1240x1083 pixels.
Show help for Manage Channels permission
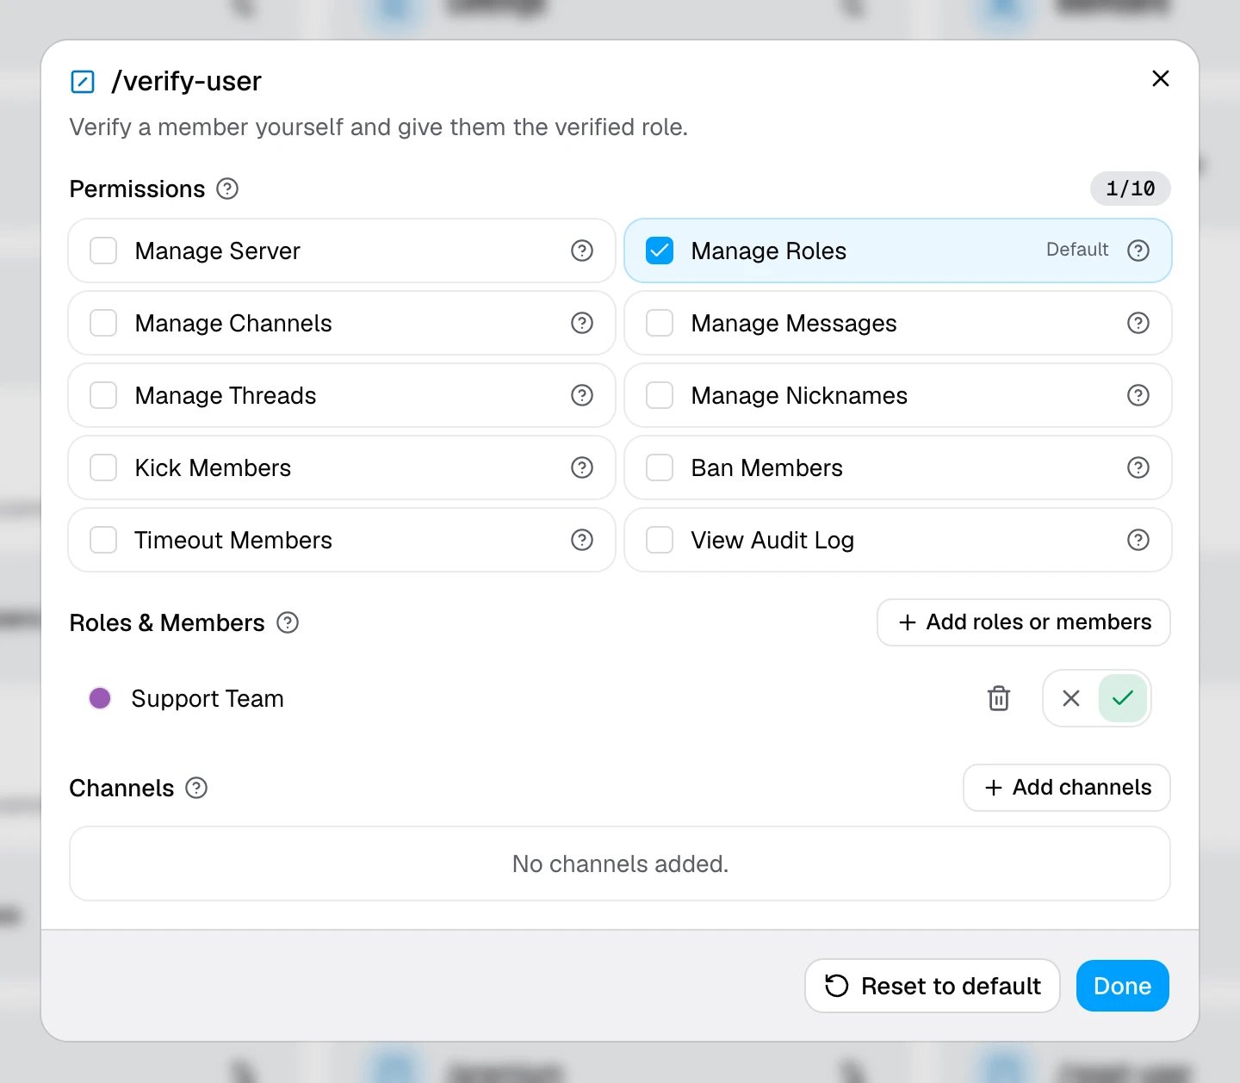(582, 323)
